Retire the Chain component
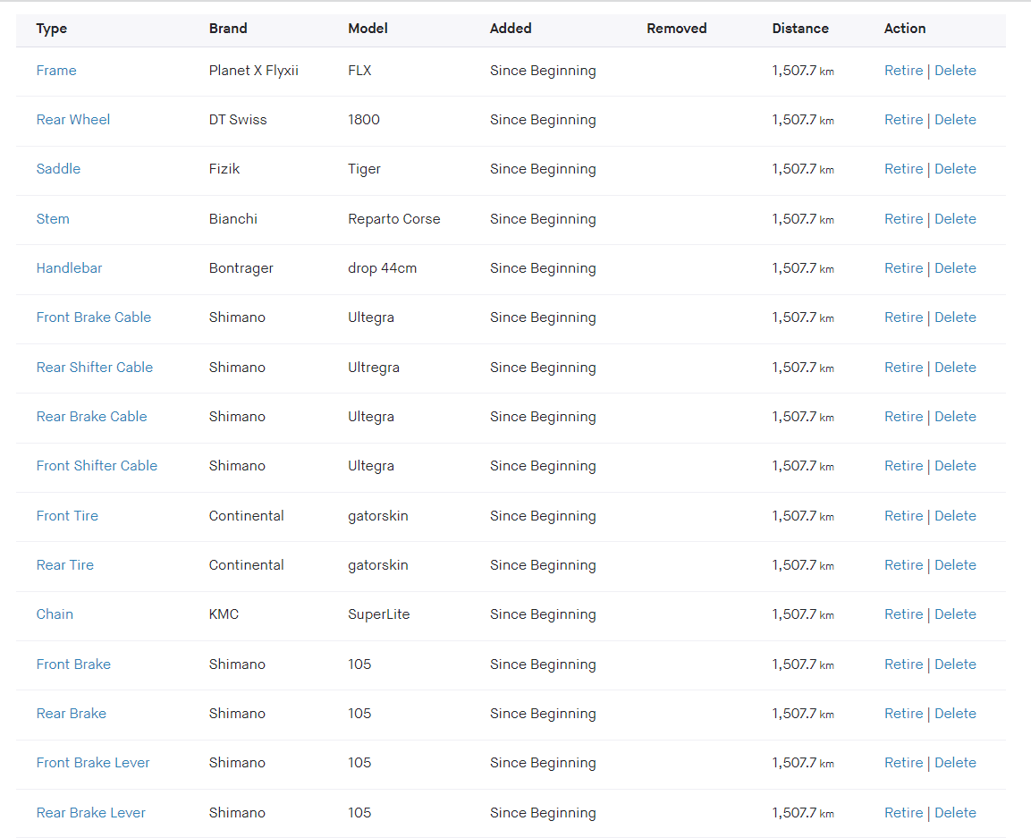This screenshot has width=1031, height=838. click(x=903, y=614)
